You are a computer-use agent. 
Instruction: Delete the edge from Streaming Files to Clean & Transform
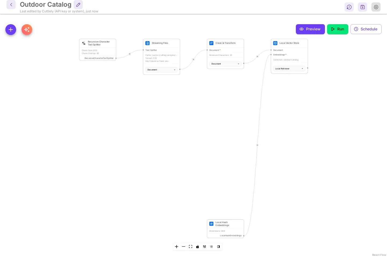pos(193,59)
